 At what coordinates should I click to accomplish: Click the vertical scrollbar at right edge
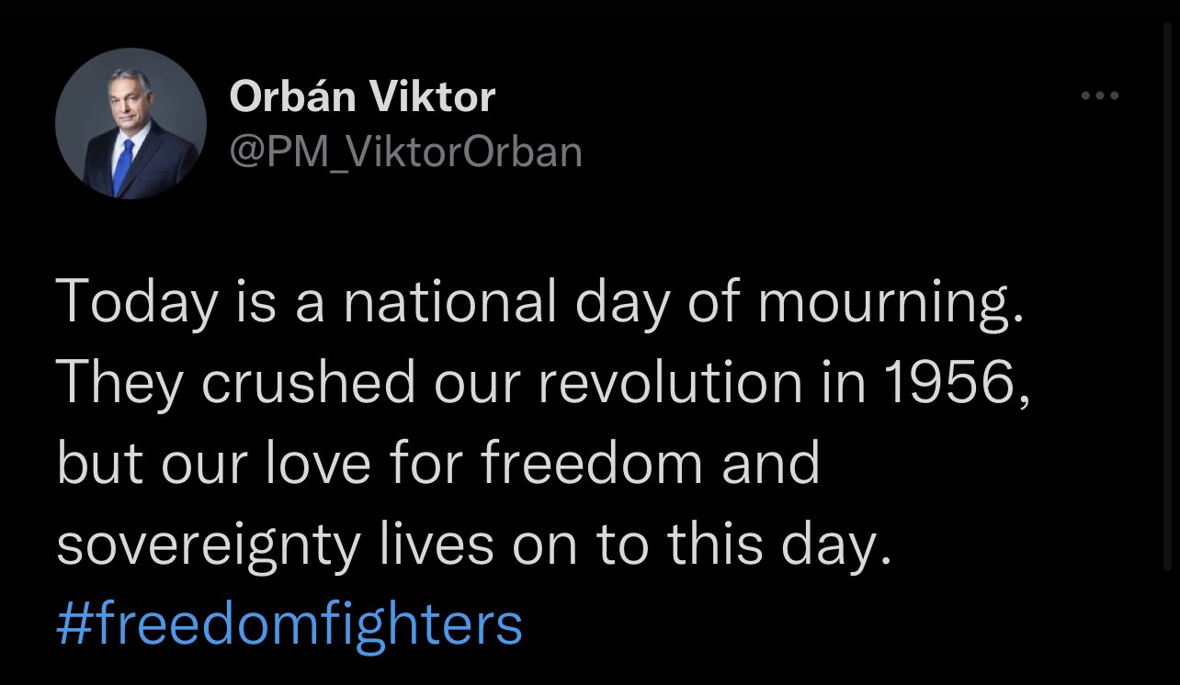tap(1166, 294)
